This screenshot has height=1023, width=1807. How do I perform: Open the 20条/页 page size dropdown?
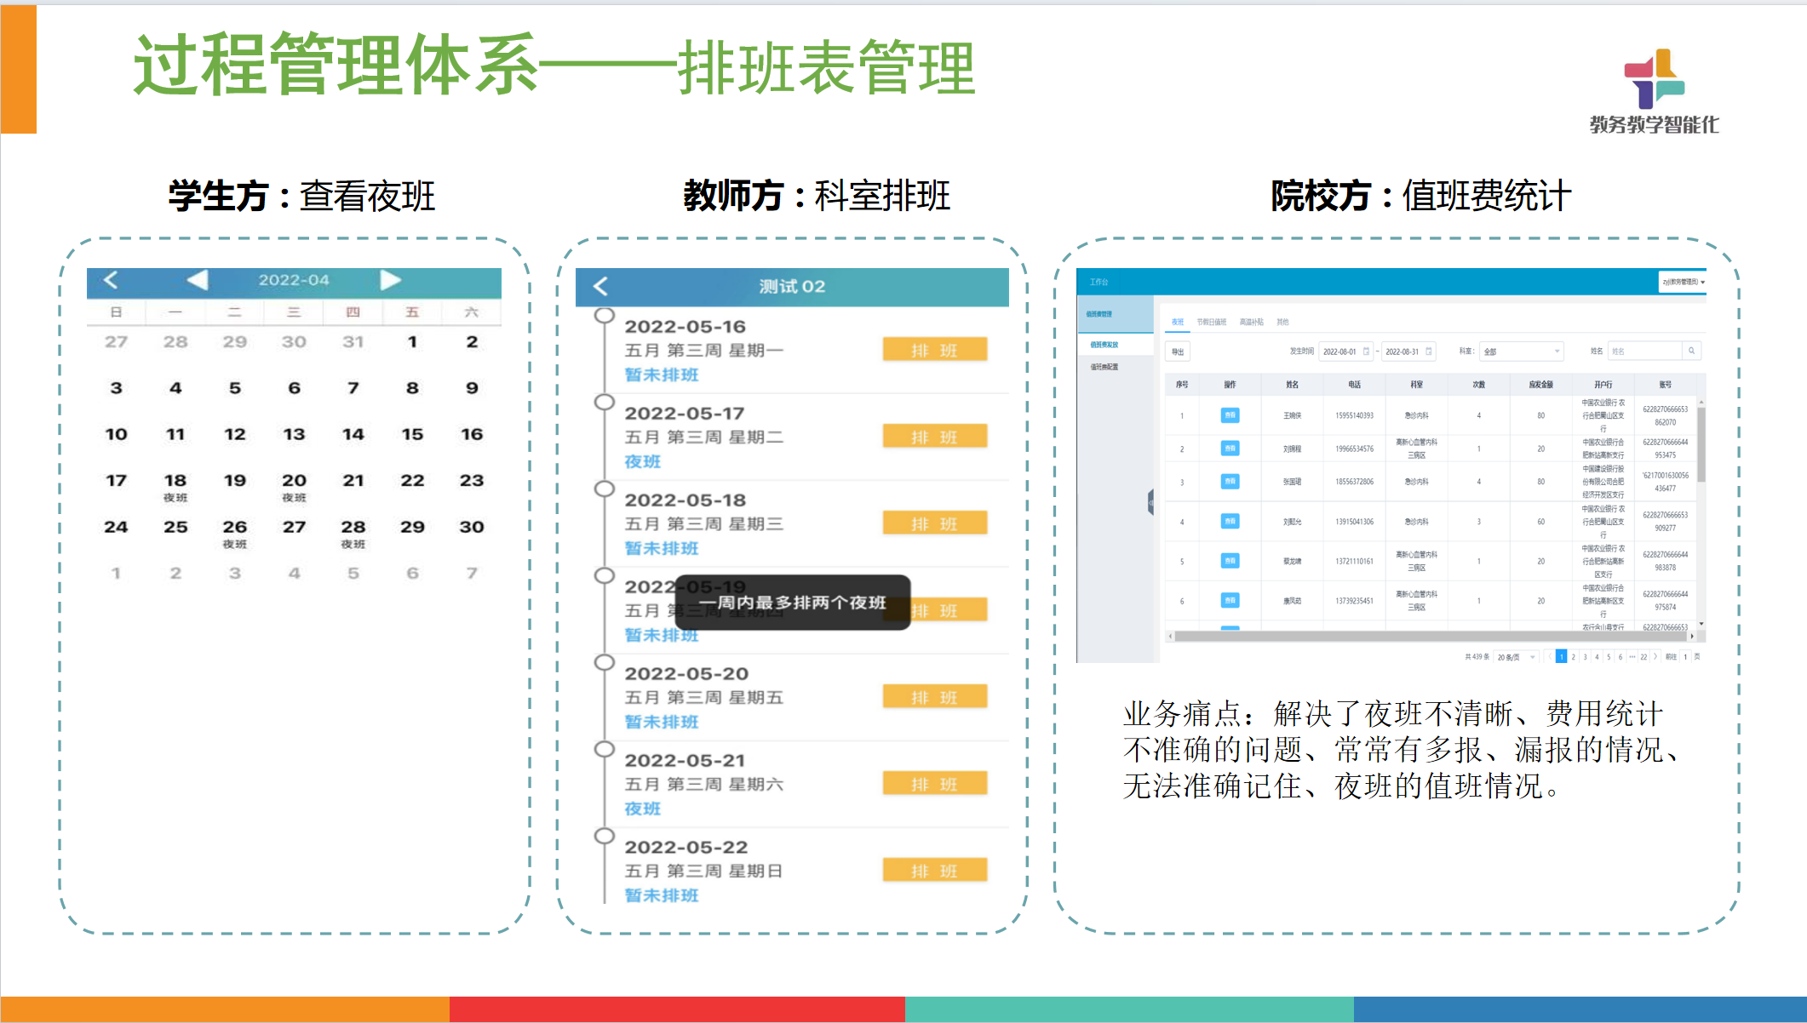click(x=1515, y=657)
